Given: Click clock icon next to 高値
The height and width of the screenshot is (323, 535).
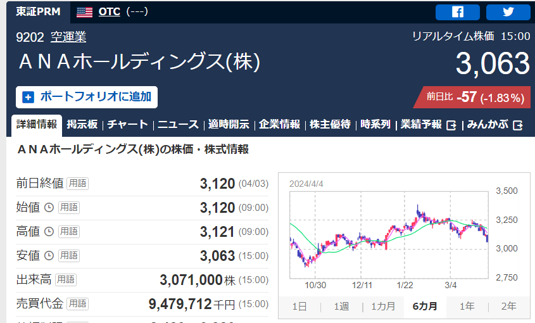Looking at the screenshot, I should click(49, 232).
